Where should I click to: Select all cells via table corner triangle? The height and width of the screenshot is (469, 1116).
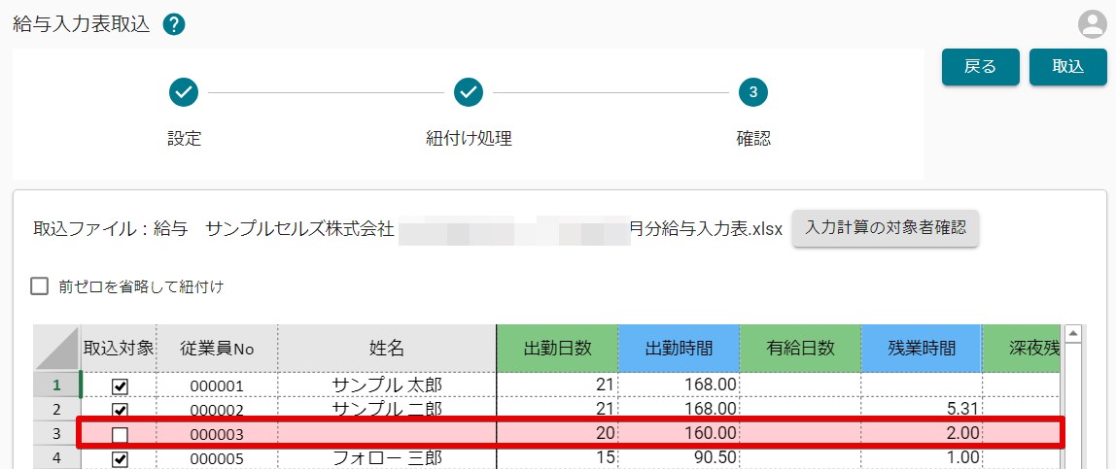point(57,349)
